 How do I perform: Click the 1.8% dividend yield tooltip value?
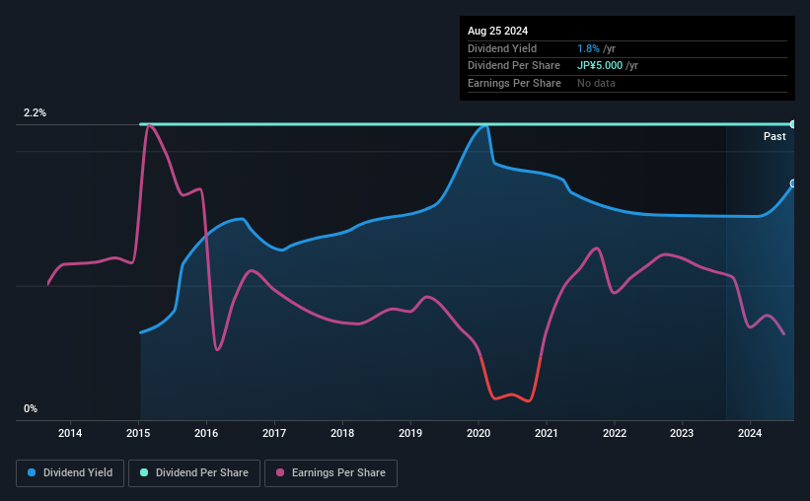tap(586, 48)
